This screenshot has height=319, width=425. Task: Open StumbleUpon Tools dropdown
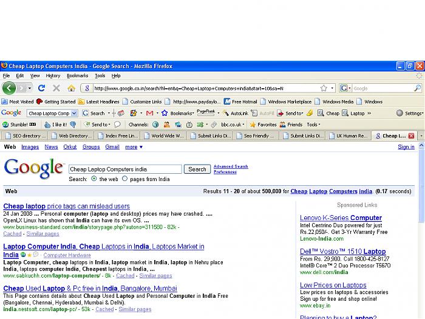pyautogui.click(x=313, y=125)
